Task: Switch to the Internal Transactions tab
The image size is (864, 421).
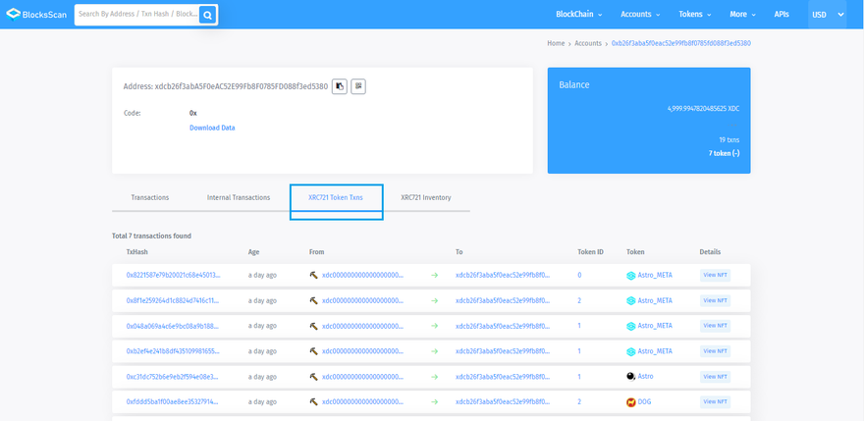Action: 239,197
